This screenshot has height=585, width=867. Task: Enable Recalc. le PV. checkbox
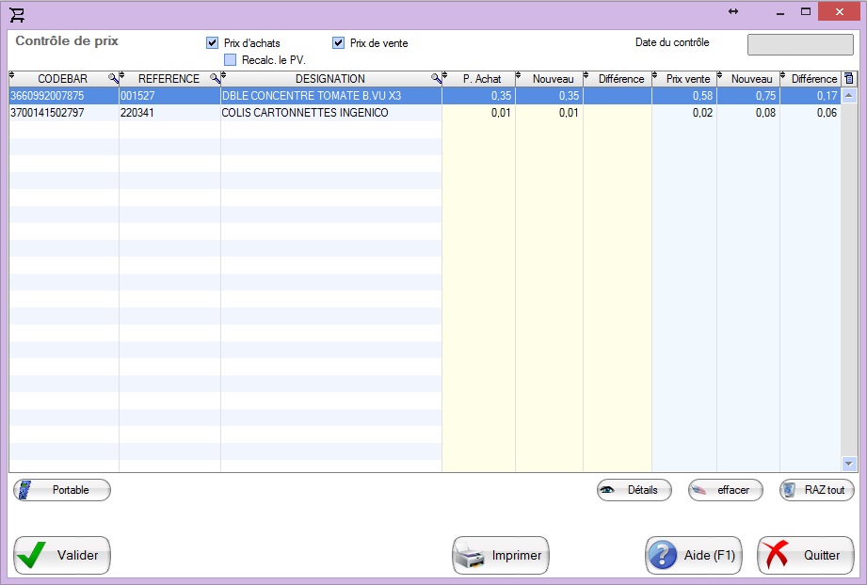pos(230,59)
